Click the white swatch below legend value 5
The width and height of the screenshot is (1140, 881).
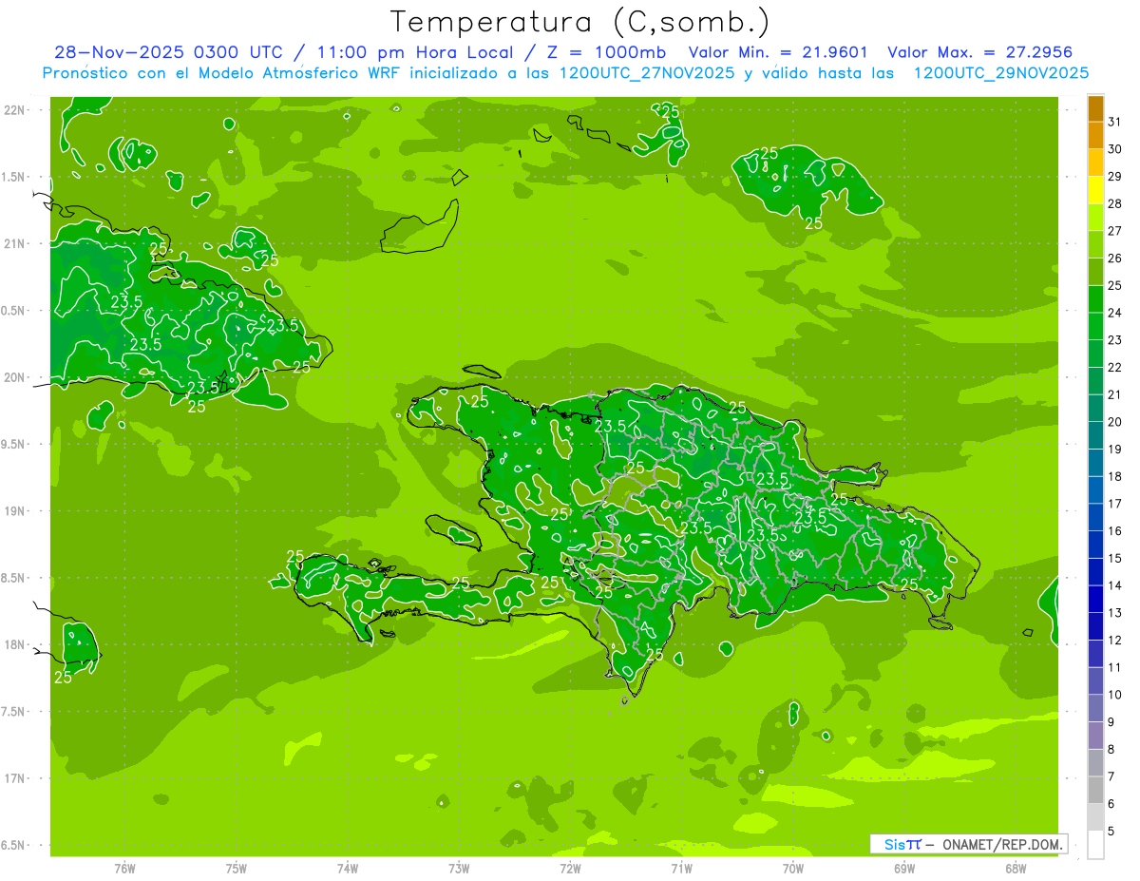1095,845
